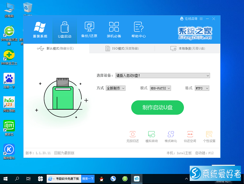Select the 备份/还原 backup and restore icon
This screenshot has height=184, width=244.
[x=89, y=30]
